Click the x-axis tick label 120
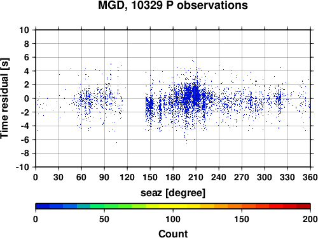The height and width of the screenshot is (238, 318). pos(127,177)
